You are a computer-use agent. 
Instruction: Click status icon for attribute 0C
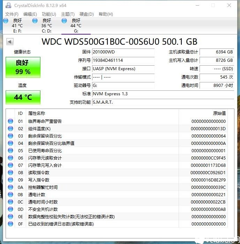10,202
